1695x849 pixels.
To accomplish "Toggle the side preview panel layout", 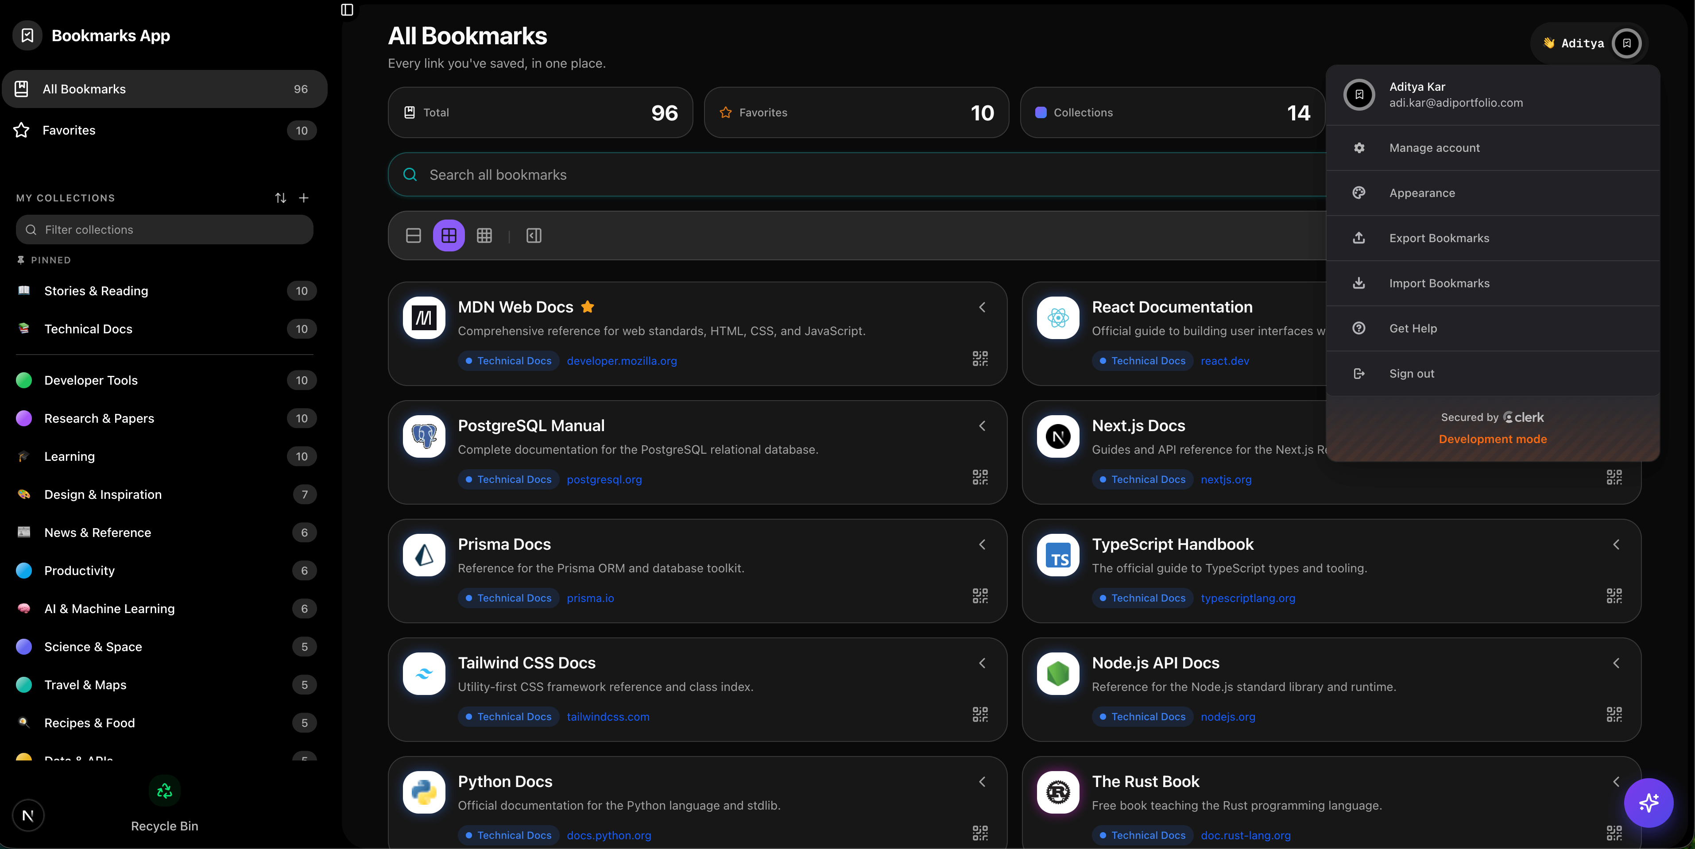I will (534, 235).
